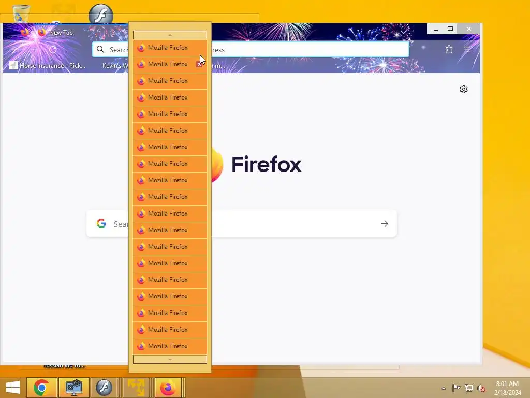530x398 pixels.
Task: Submit the search with the arrow icon
Action: click(x=385, y=224)
